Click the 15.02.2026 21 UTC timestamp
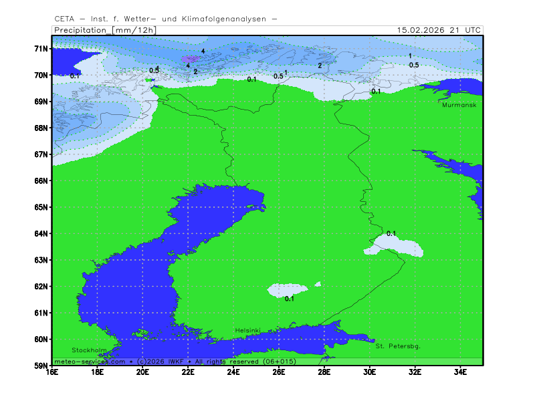The height and width of the screenshot is (401, 535). coord(438,30)
